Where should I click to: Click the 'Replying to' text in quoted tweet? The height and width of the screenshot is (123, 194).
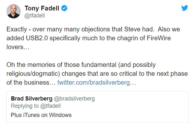25,106
